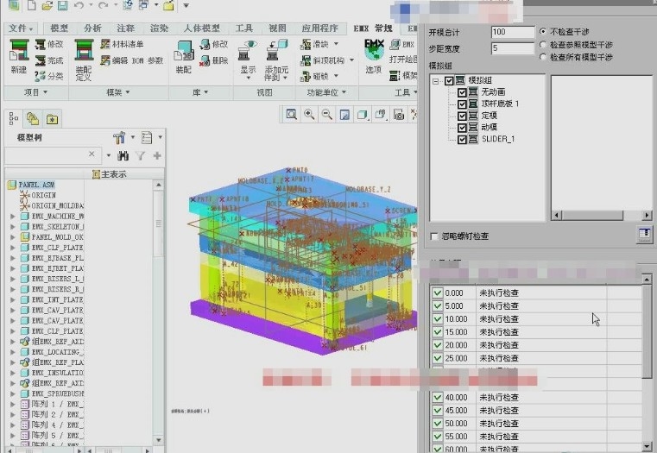Click the funnel filter icon in model tree

tap(141, 155)
